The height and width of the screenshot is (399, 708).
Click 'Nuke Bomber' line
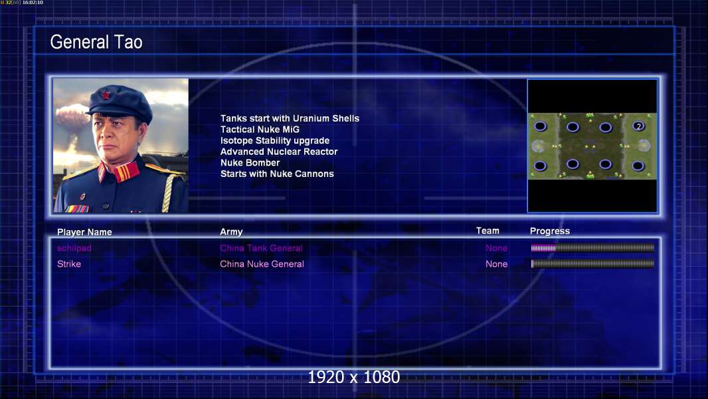click(250, 163)
